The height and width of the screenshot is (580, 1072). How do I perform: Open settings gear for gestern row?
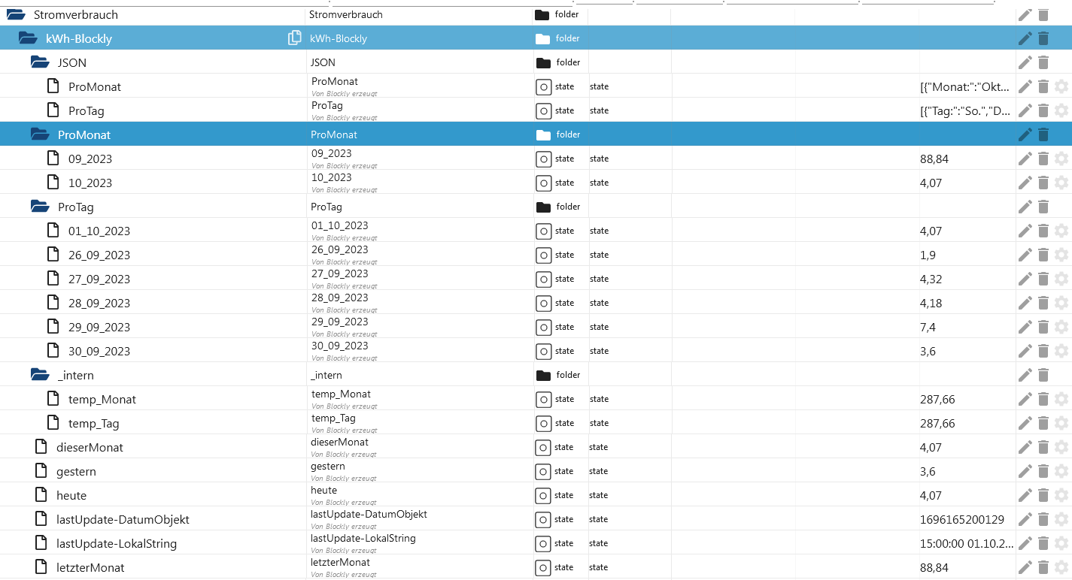1061,471
